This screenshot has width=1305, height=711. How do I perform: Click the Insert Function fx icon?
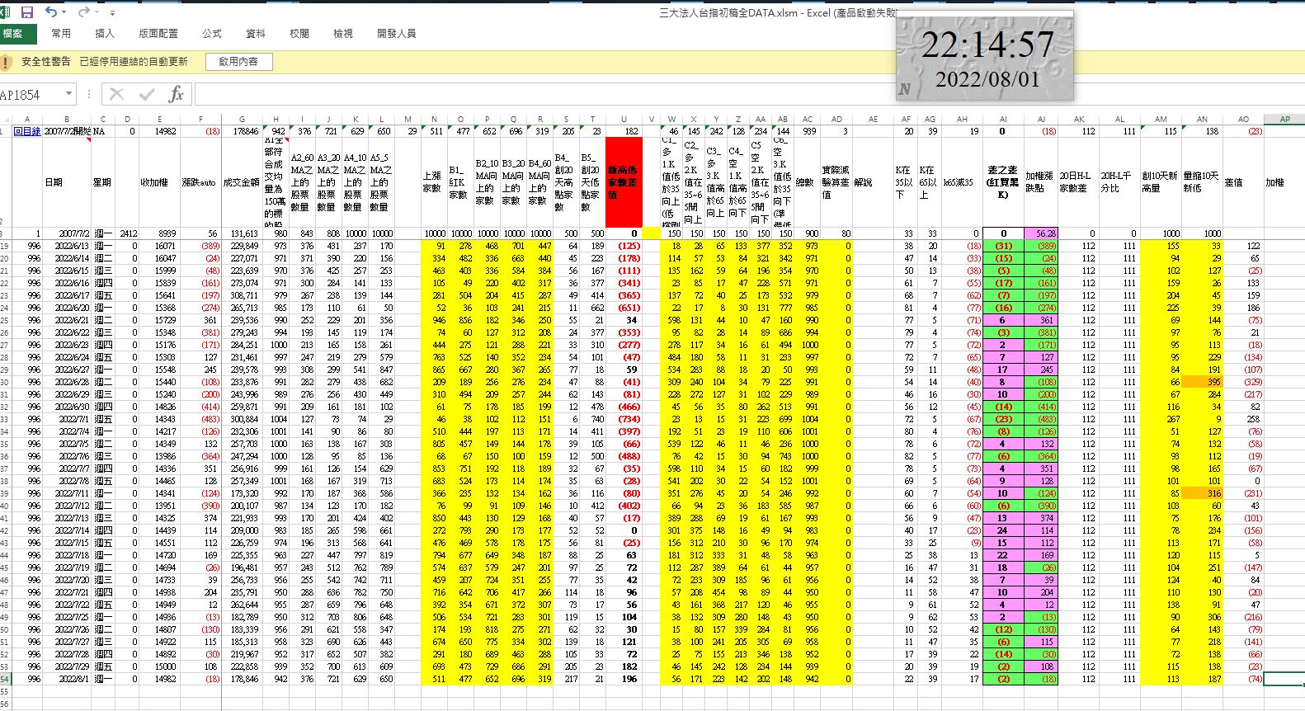pyautogui.click(x=176, y=95)
